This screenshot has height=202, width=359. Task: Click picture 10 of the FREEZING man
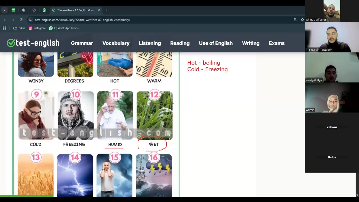coord(76,115)
